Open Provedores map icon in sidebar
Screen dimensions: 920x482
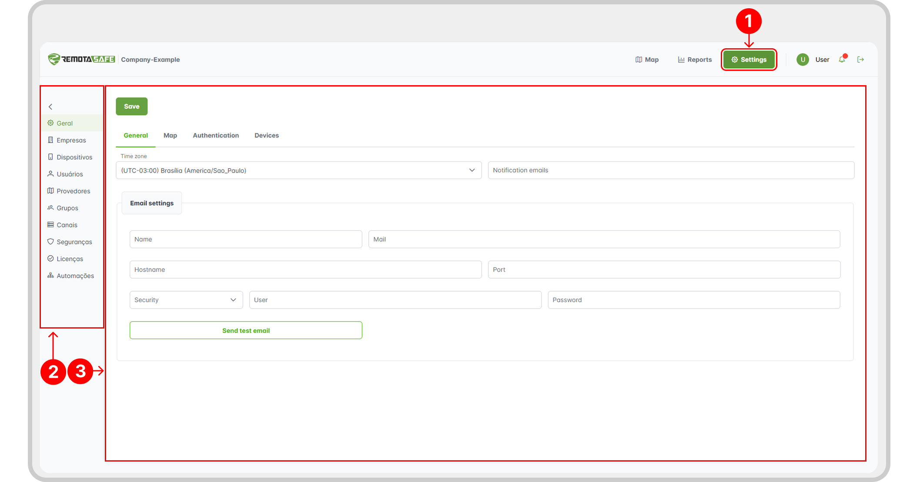[50, 191]
